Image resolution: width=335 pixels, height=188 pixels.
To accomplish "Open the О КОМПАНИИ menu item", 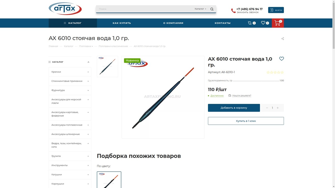I will pos(173,23).
